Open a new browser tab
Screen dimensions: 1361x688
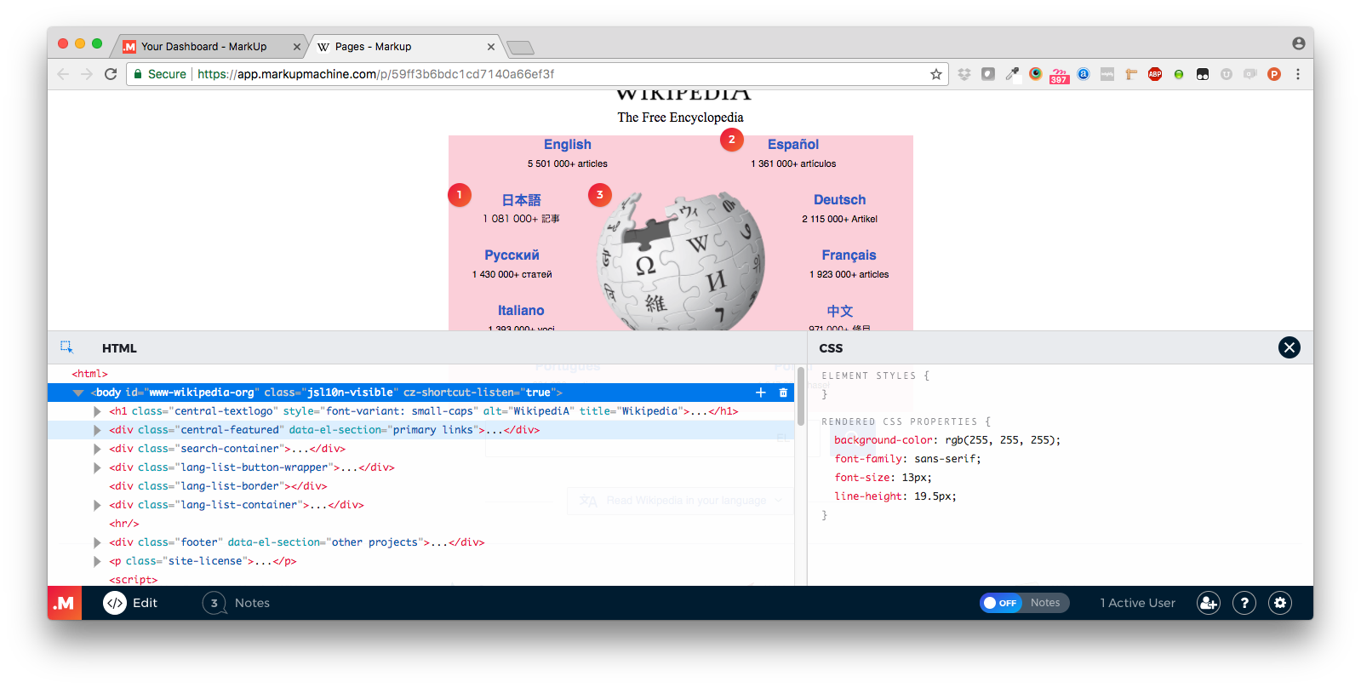[x=520, y=48]
